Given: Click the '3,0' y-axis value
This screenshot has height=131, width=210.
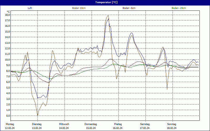Looking at the screenshot, I should [8, 99].
